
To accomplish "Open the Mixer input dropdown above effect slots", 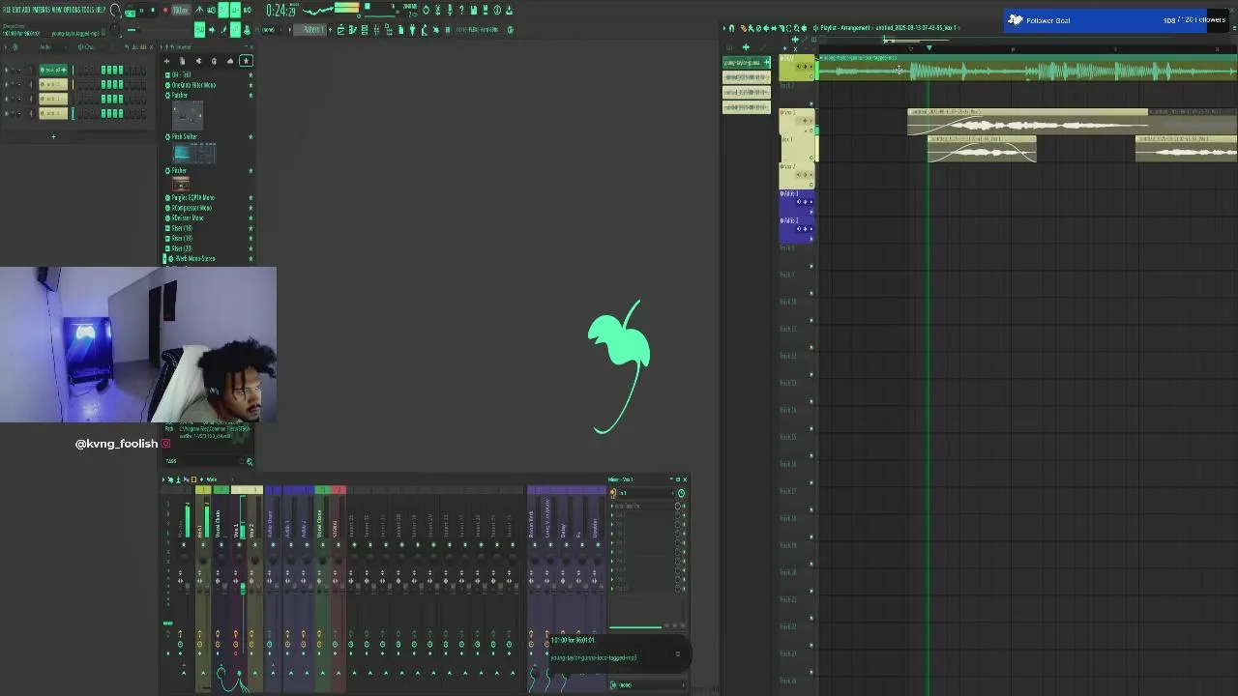I will (x=643, y=493).
